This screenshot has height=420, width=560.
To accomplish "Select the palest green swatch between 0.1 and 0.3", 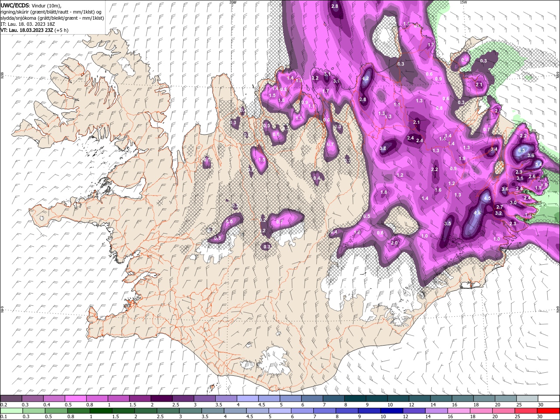I will pos(12,410).
